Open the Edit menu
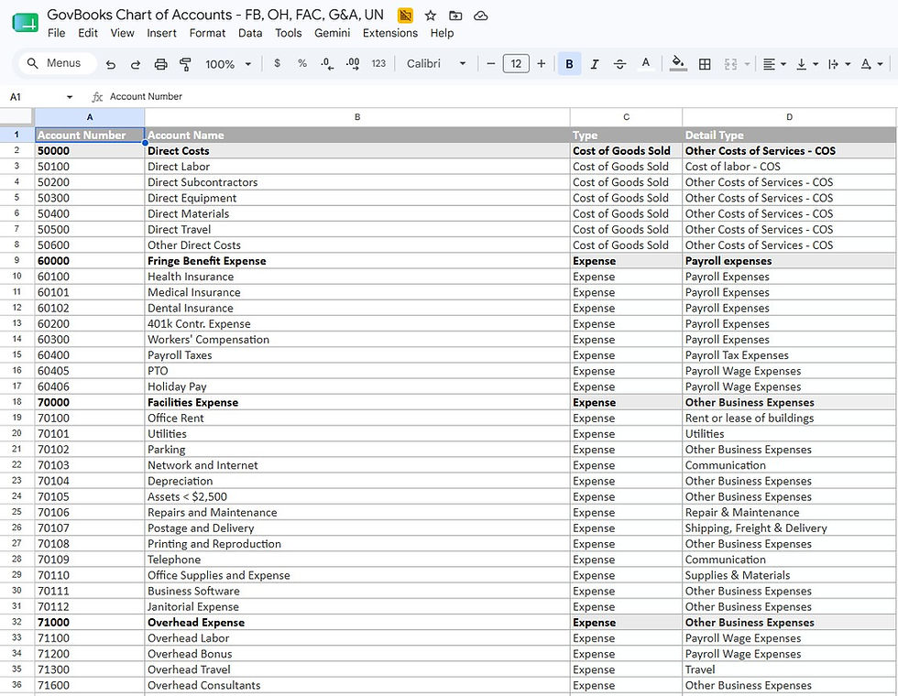This screenshot has height=696, width=898. pos(88,33)
